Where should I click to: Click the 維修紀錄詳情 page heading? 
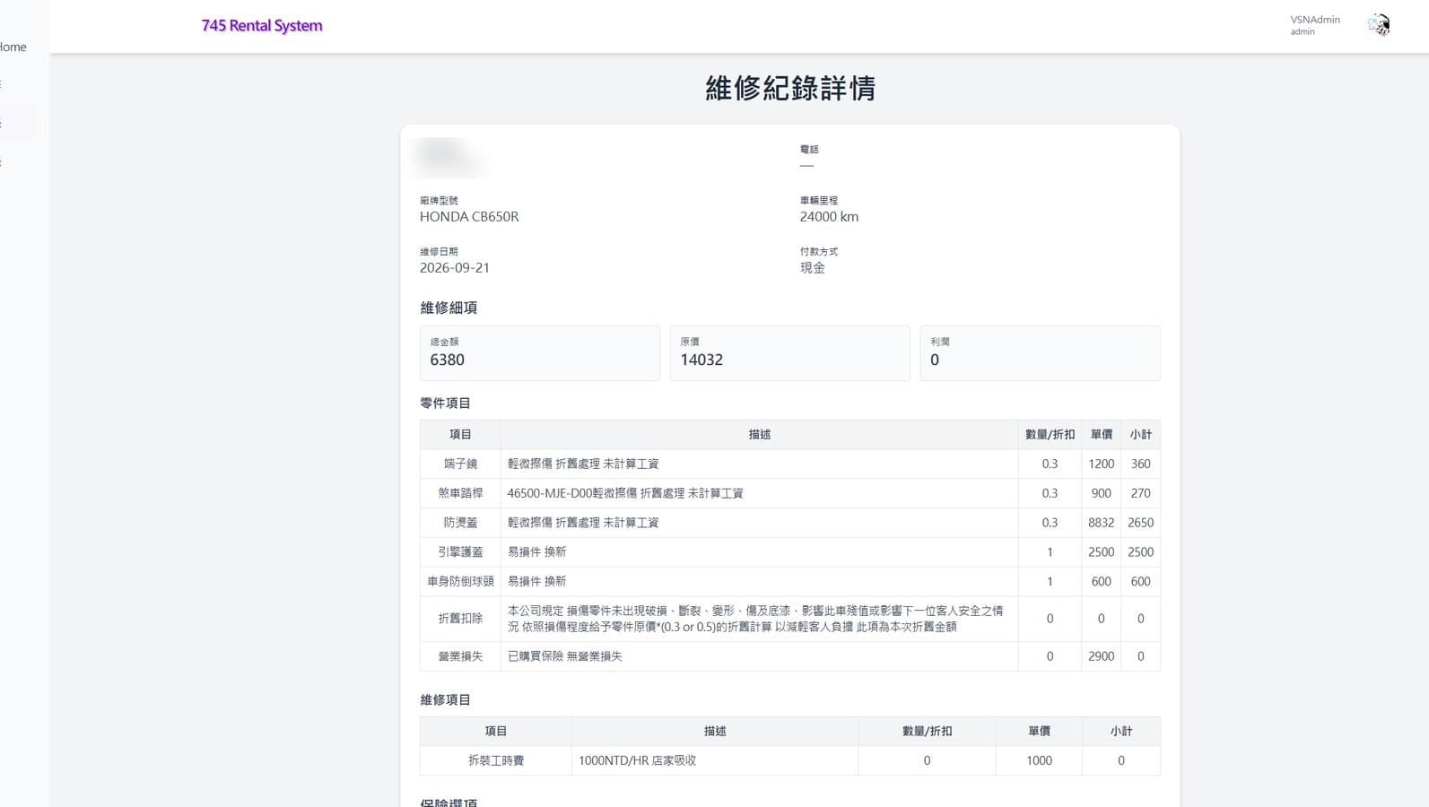(x=790, y=88)
